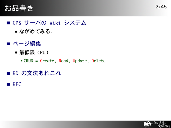Click the word Delete in the CRUD line
This screenshot has height=128, width=171.
(98, 61)
